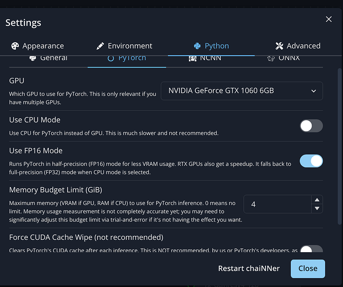343x287 pixels.
Task: Click the ONNX sub-tab icon
Action: (x=271, y=58)
